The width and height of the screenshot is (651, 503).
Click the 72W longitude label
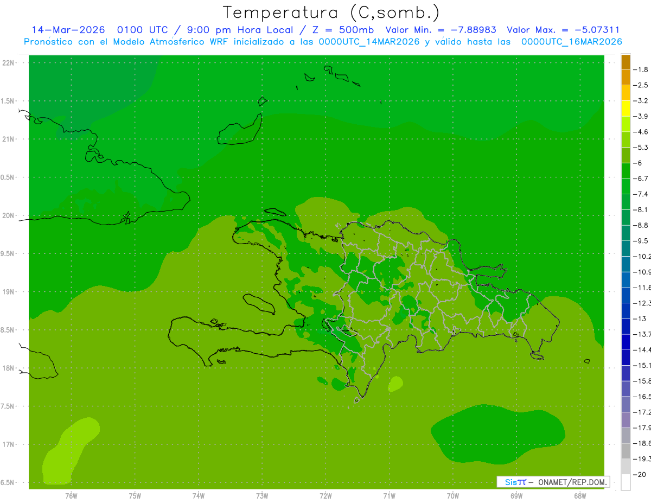(x=325, y=495)
